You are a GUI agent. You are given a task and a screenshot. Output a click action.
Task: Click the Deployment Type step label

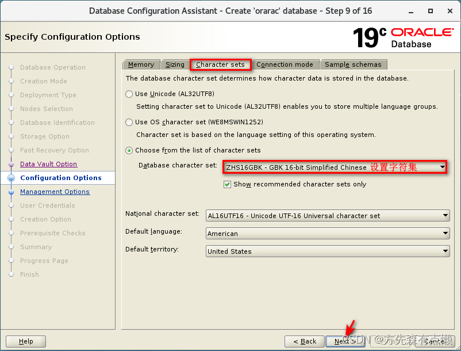[x=48, y=95]
